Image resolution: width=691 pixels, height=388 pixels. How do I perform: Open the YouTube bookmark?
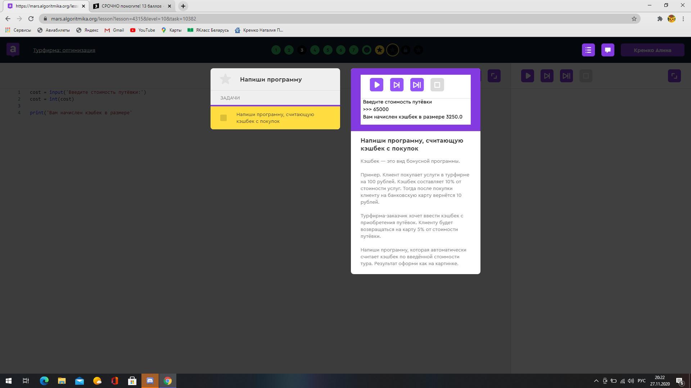pyautogui.click(x=143, y=30)
